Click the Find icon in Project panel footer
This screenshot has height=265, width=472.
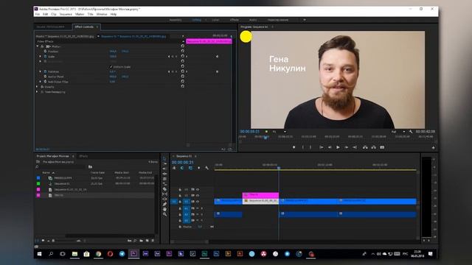pyautogui.click(x=135, y=241)
